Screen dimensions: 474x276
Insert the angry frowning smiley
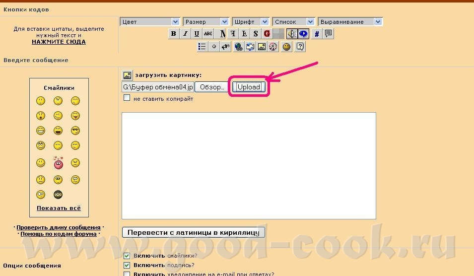[75, 163]
